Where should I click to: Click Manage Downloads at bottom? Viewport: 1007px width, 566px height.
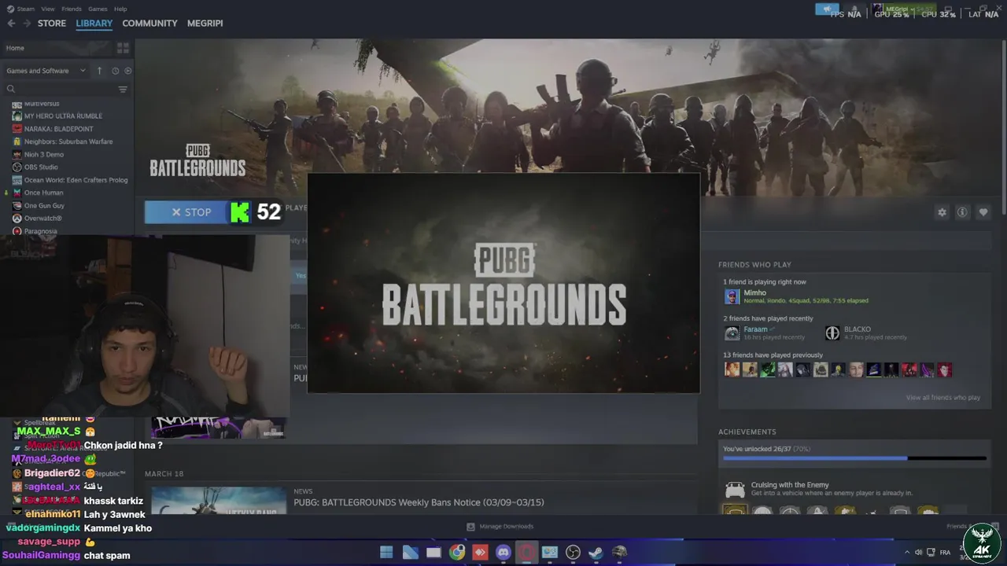[x=500, y=527]
